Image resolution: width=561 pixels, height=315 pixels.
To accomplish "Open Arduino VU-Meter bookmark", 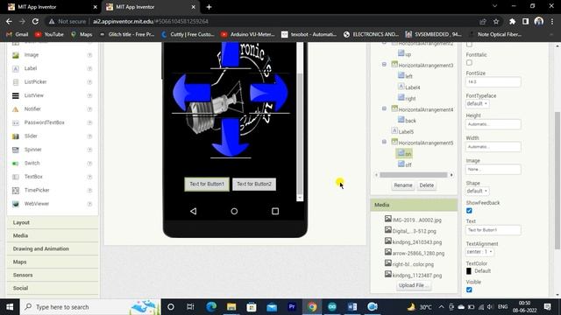I will 247,34.
